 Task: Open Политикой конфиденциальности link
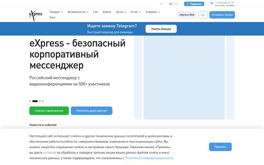tap(149, 158)
